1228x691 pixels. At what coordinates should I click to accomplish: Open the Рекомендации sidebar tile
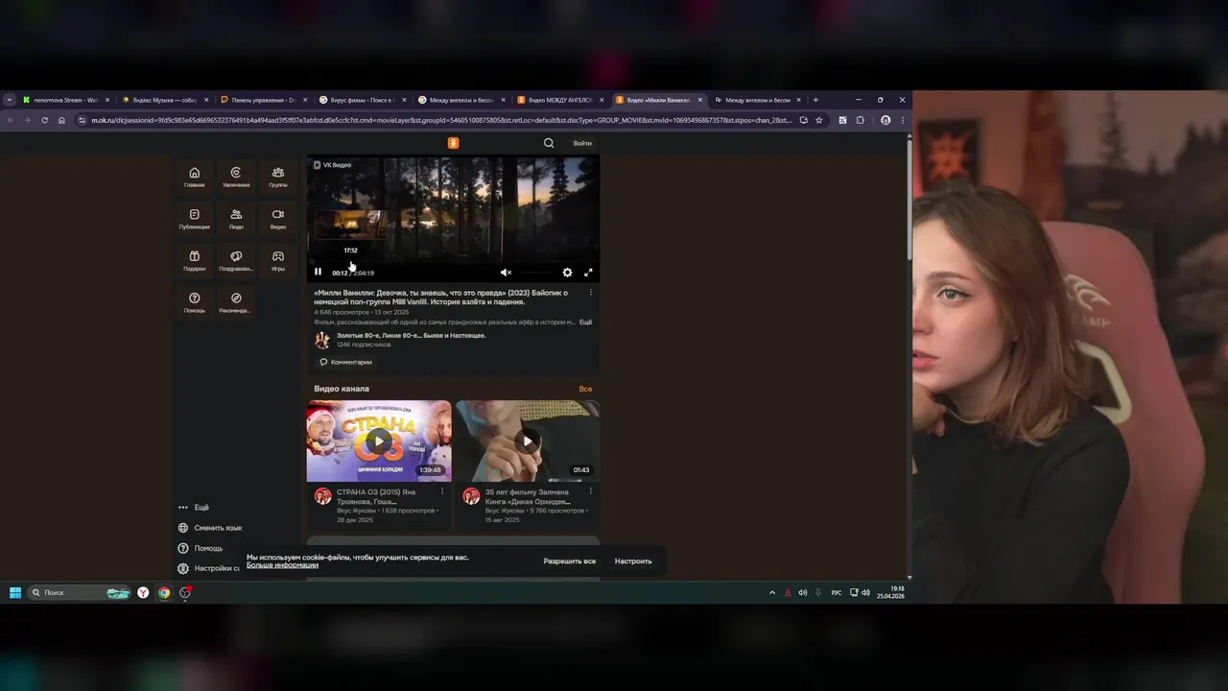coord(236,302)
